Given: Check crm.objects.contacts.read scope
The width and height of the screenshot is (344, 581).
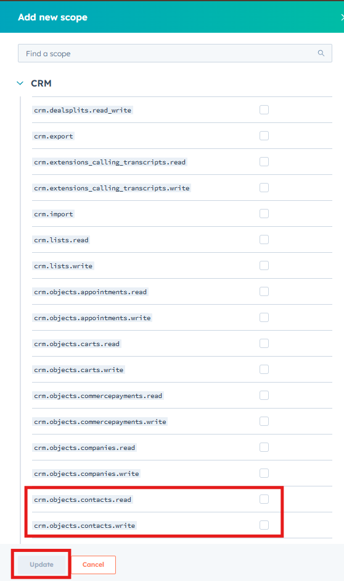Looking at the screenshot, I should click(264, 499).
